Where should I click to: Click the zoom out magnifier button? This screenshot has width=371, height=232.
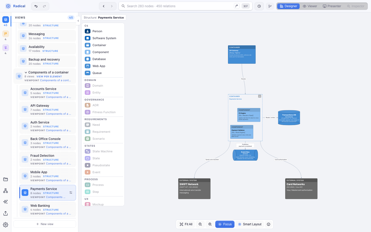pyautogui.click(x=200, y=224)
